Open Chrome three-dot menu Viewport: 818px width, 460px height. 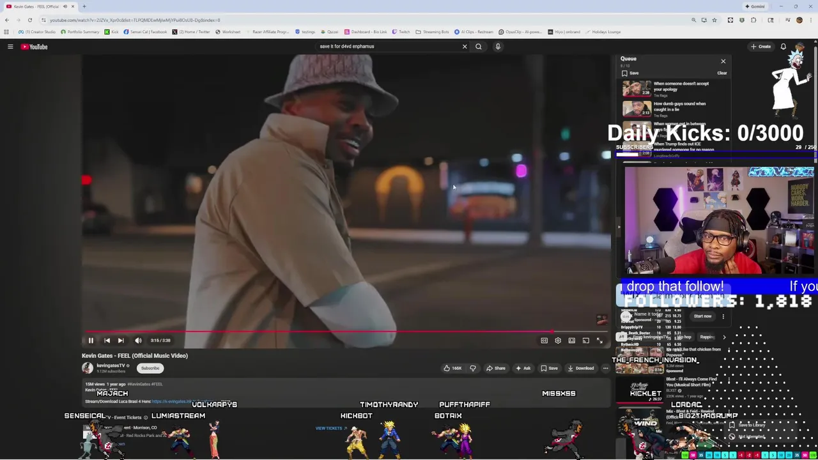[x=810, y=20]
